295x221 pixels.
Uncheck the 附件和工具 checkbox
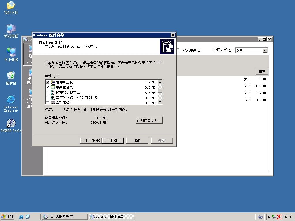tap(48, 82)
